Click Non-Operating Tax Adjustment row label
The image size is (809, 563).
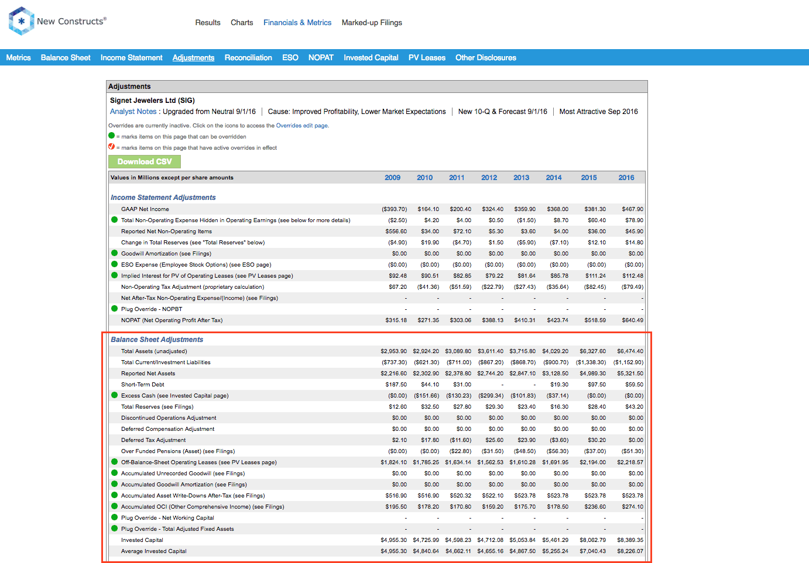coord(193,287)
